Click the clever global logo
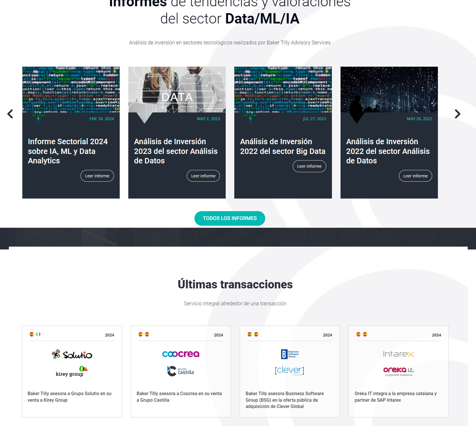Image resolution: width=476 pixels, height=426 pixels. tap(290, 371)
